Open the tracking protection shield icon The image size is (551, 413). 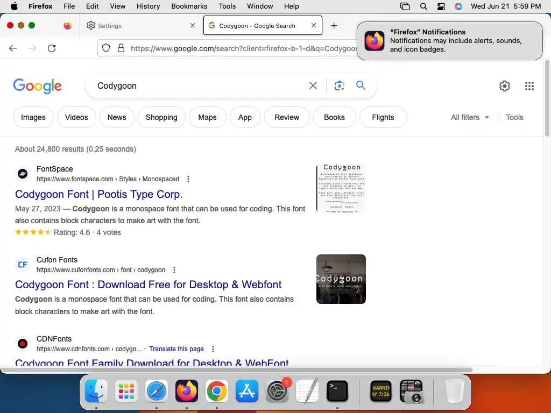pyautogui.click(x=106, y=48)
